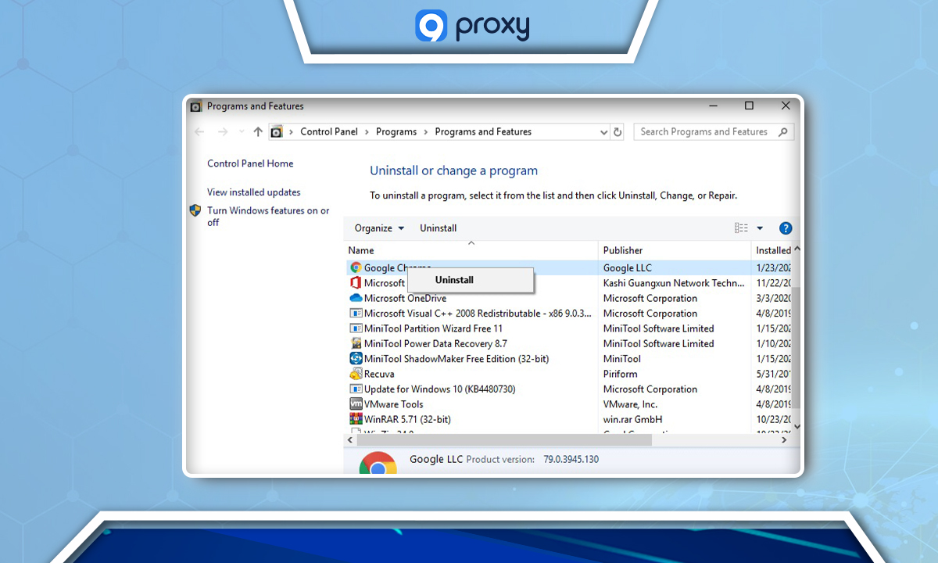Image resolution: width=938 pixels, height=563 pixels.
Task: Click the Change your view icon
Action: point(739,228)
